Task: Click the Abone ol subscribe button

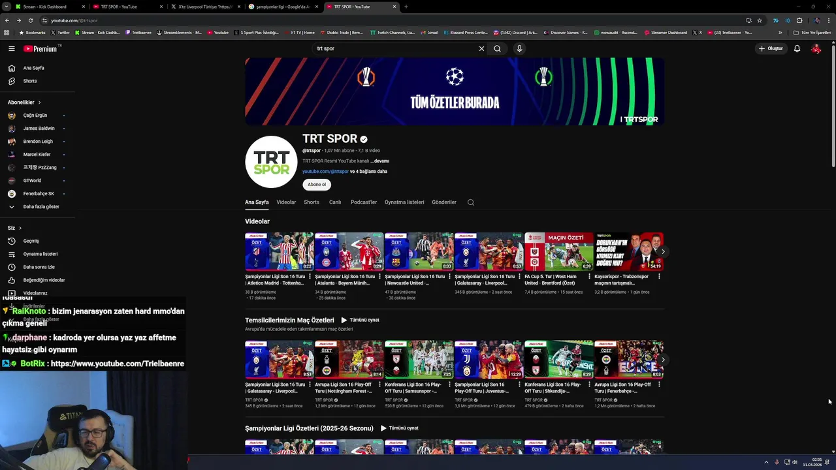Action: click(x=317, y=185)
